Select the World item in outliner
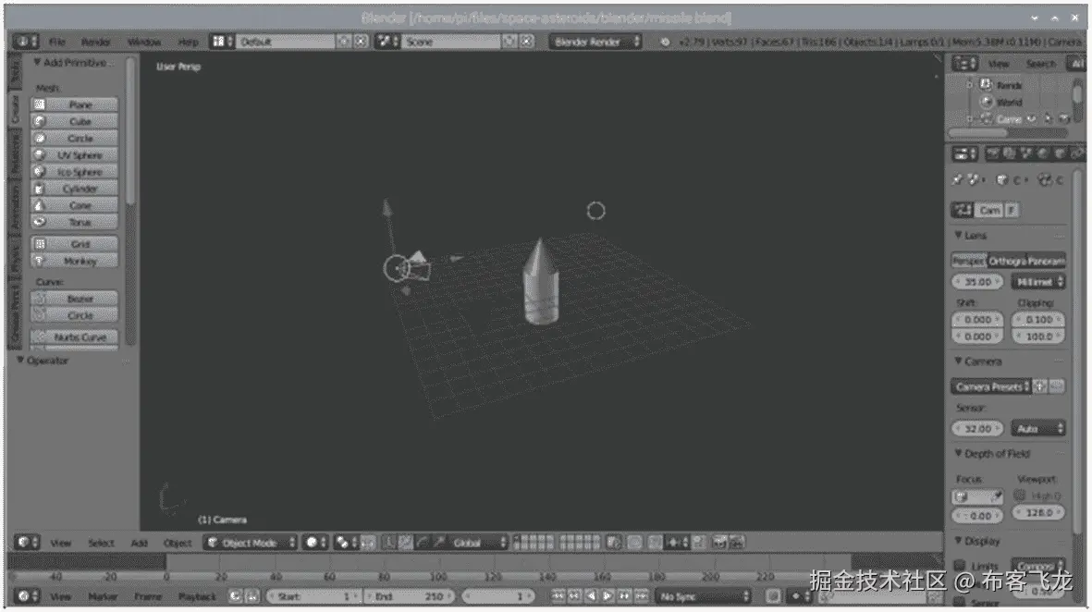This screenshot has width=1092, height=612. click(1009, 102)
